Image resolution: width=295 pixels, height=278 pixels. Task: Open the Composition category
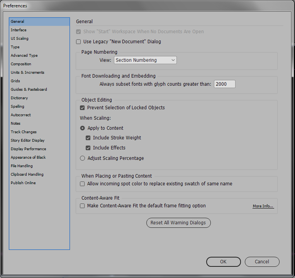tap(39, 64)
